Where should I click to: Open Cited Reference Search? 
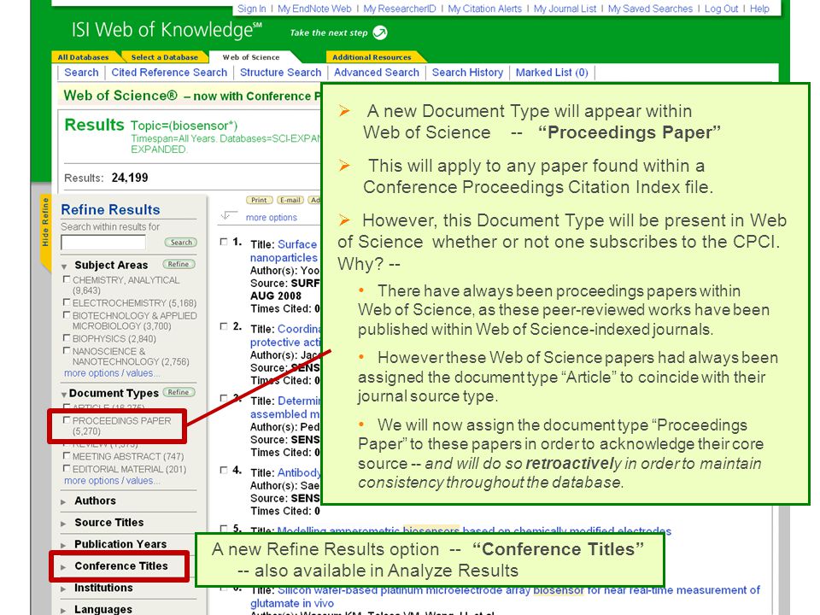point(169,72)
